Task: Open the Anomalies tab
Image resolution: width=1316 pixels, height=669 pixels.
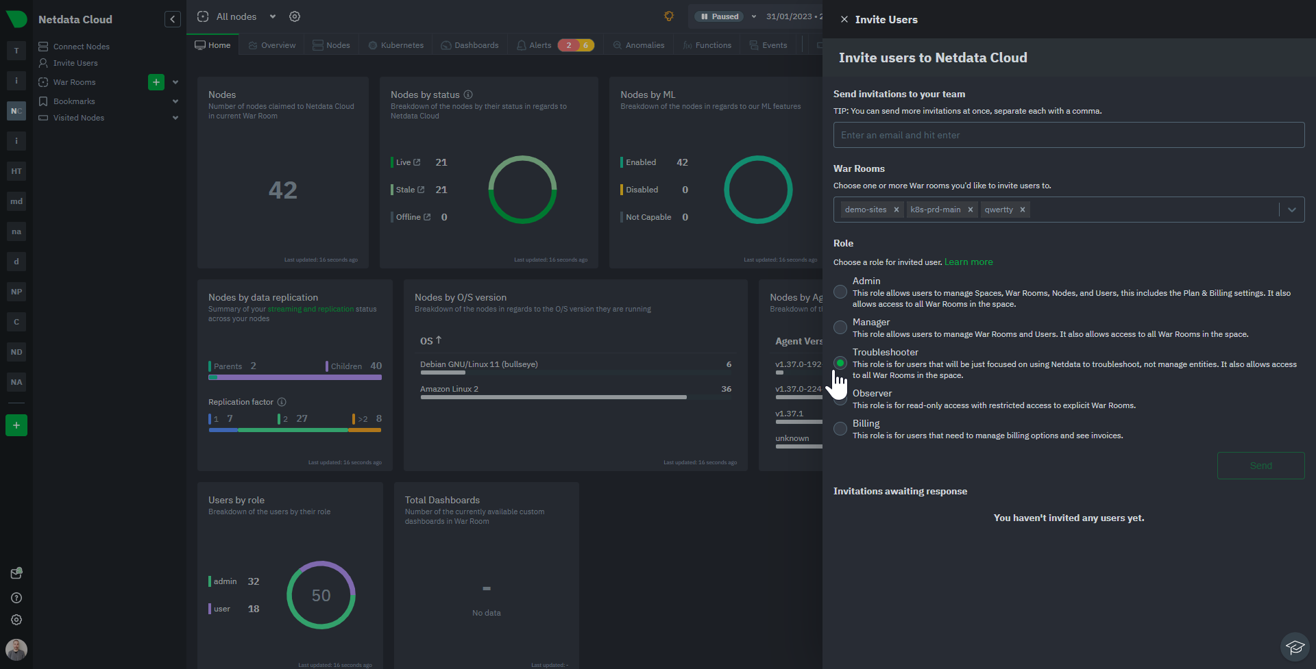Action: pos(639,45)
